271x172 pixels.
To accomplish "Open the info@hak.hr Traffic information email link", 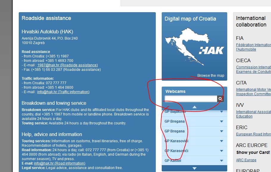I will 63,92.
